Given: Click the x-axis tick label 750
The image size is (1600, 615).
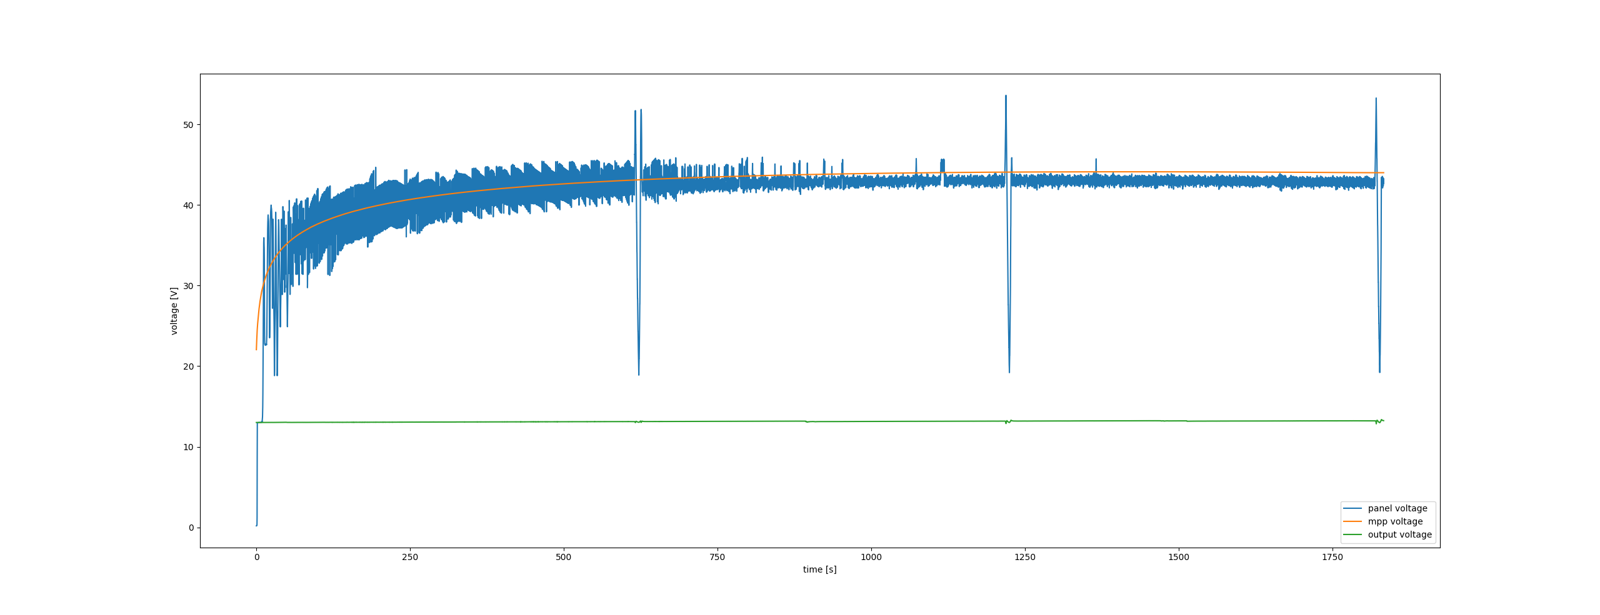Looking at the screenshot, I should tap(717, 557).
